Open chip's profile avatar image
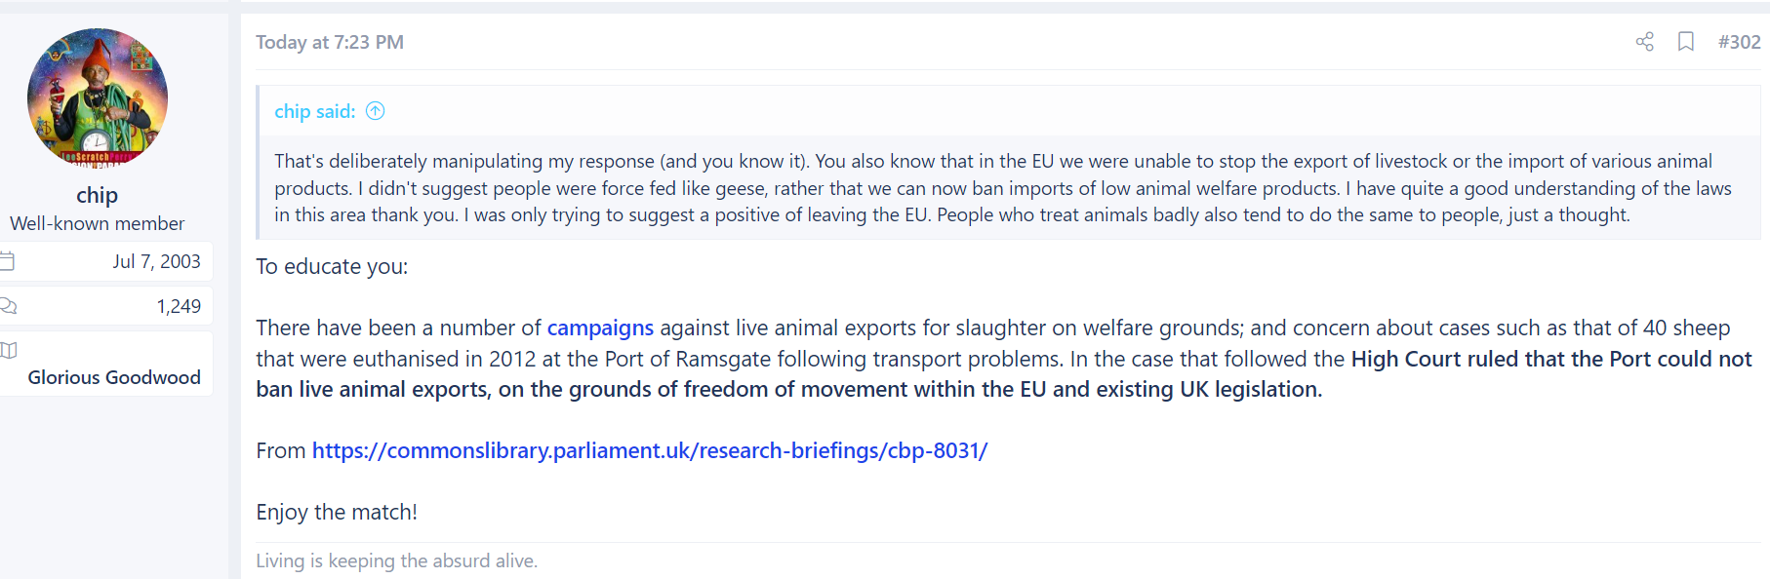The image size is (1770, 579). [x=98, y=97]
